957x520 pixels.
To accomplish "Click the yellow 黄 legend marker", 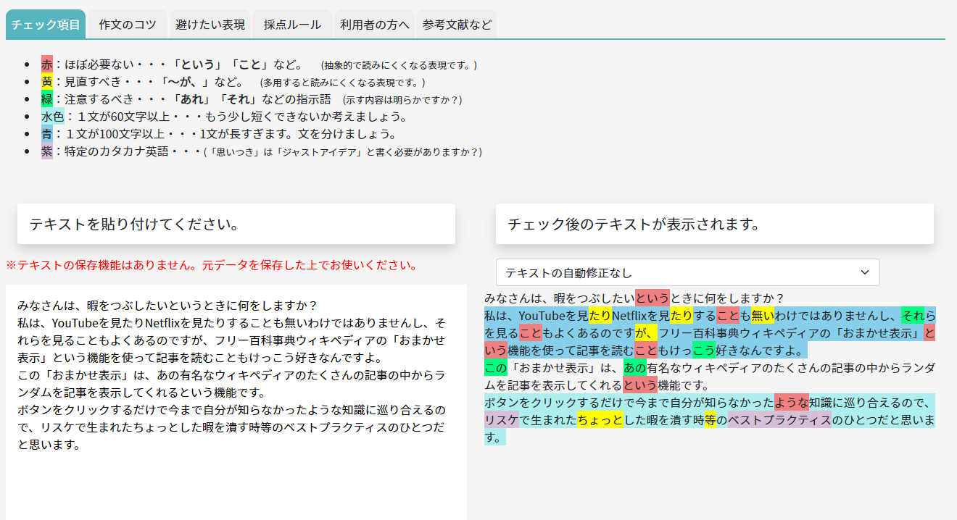I will (46, 80).
